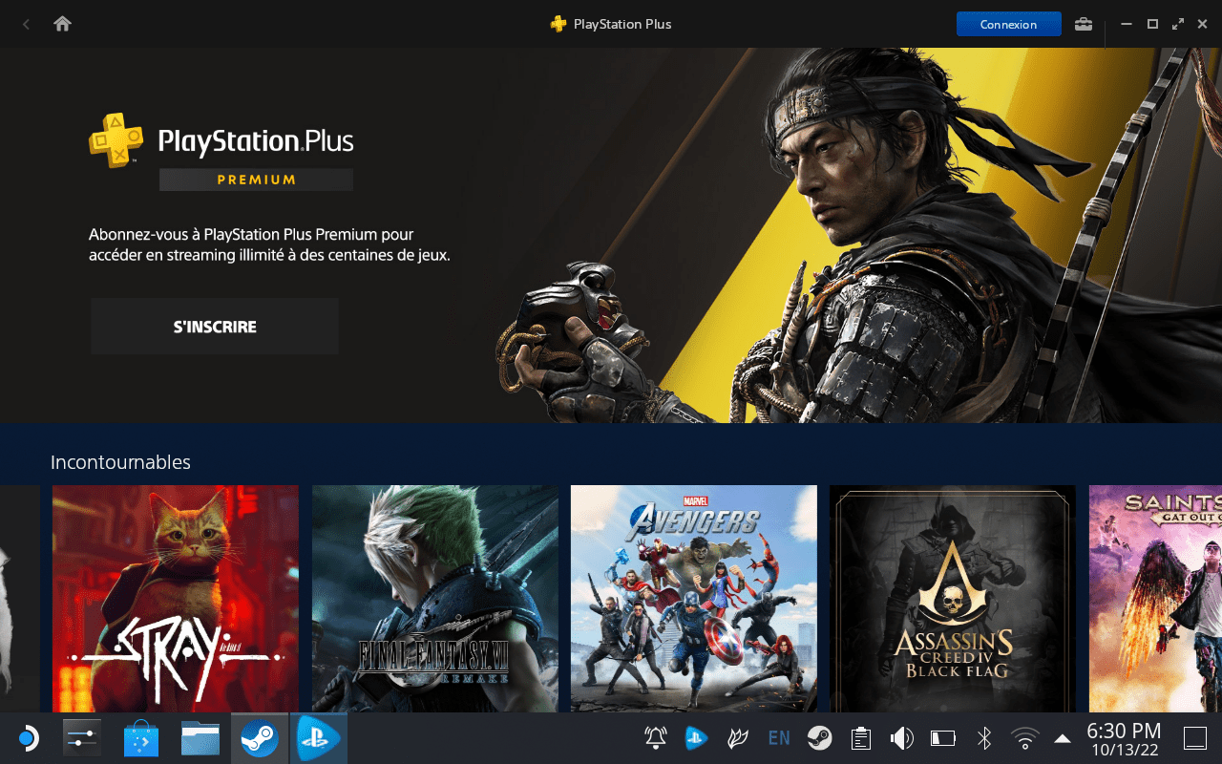The image size is (1222, 764).
Task: Open the Stray game thumbnail
Action: tap(176, 599)
